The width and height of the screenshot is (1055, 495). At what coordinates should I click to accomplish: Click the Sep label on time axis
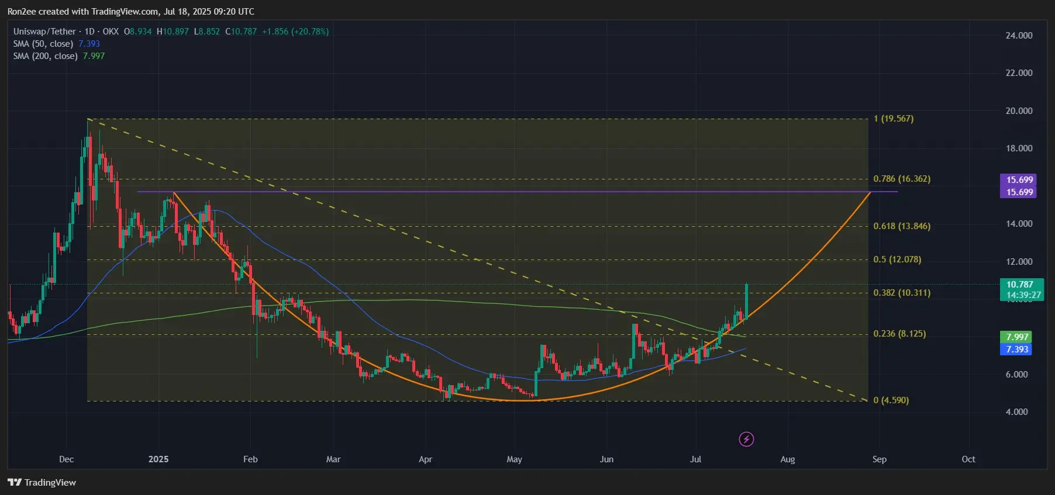(880, 459)
